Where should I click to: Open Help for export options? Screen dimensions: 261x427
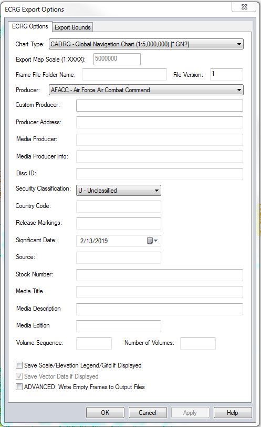tap(233, 413)
